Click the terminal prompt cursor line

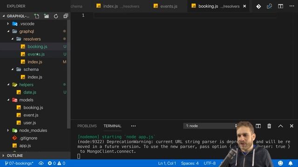79,156
